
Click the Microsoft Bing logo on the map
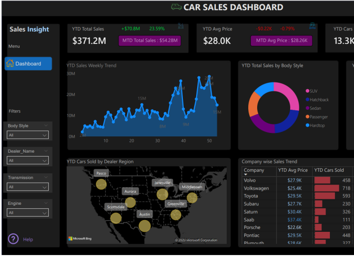[x=80, y=239]
